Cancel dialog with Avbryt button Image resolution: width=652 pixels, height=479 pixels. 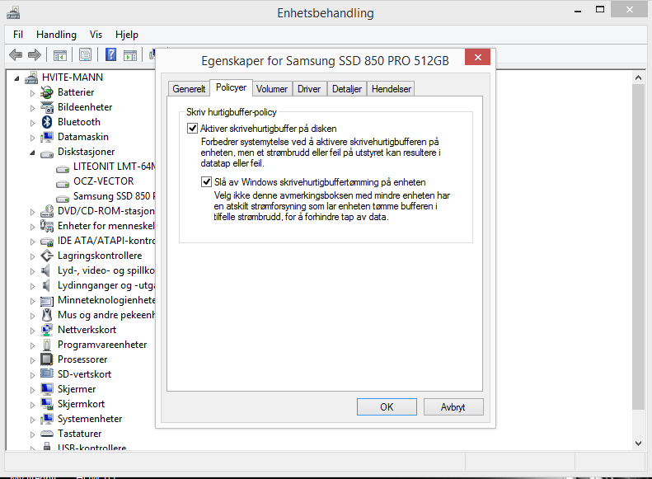[x=453, y=406]
